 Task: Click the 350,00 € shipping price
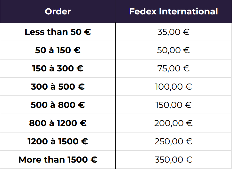coord(174,160)
